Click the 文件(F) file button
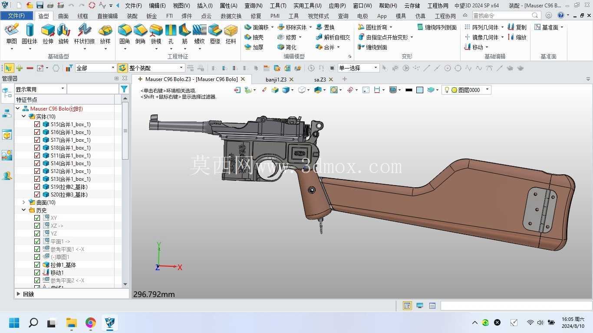 16,16
